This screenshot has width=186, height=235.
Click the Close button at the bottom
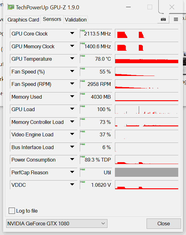pos(164,223)
